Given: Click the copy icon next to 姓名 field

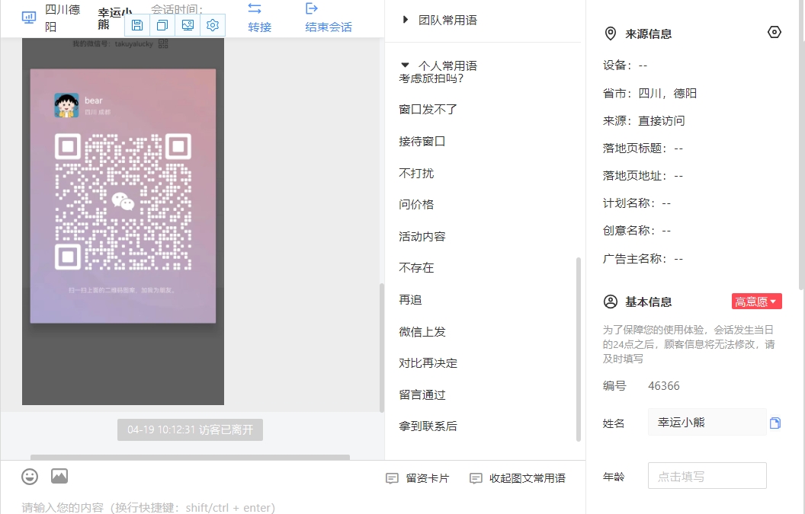Looking at the screenshot, I should (x=775, y=423).
